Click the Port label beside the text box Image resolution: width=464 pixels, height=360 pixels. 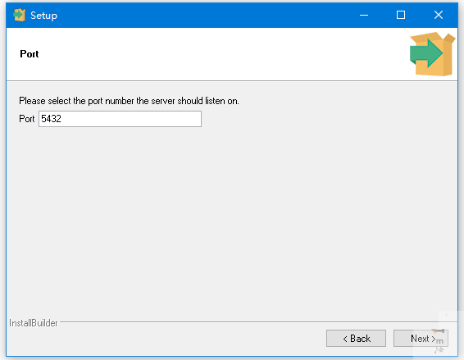coord(26,119)
